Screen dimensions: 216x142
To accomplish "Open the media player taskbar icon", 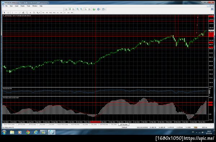I will [20, 132].
